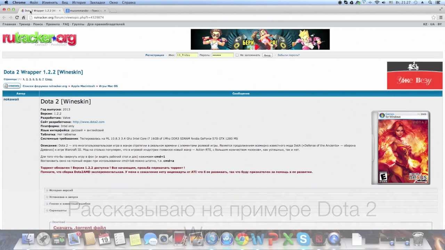Screen dimensions: 445x250
Task: Open the 'Регистрация' link
Action: [x=155, y=55]
